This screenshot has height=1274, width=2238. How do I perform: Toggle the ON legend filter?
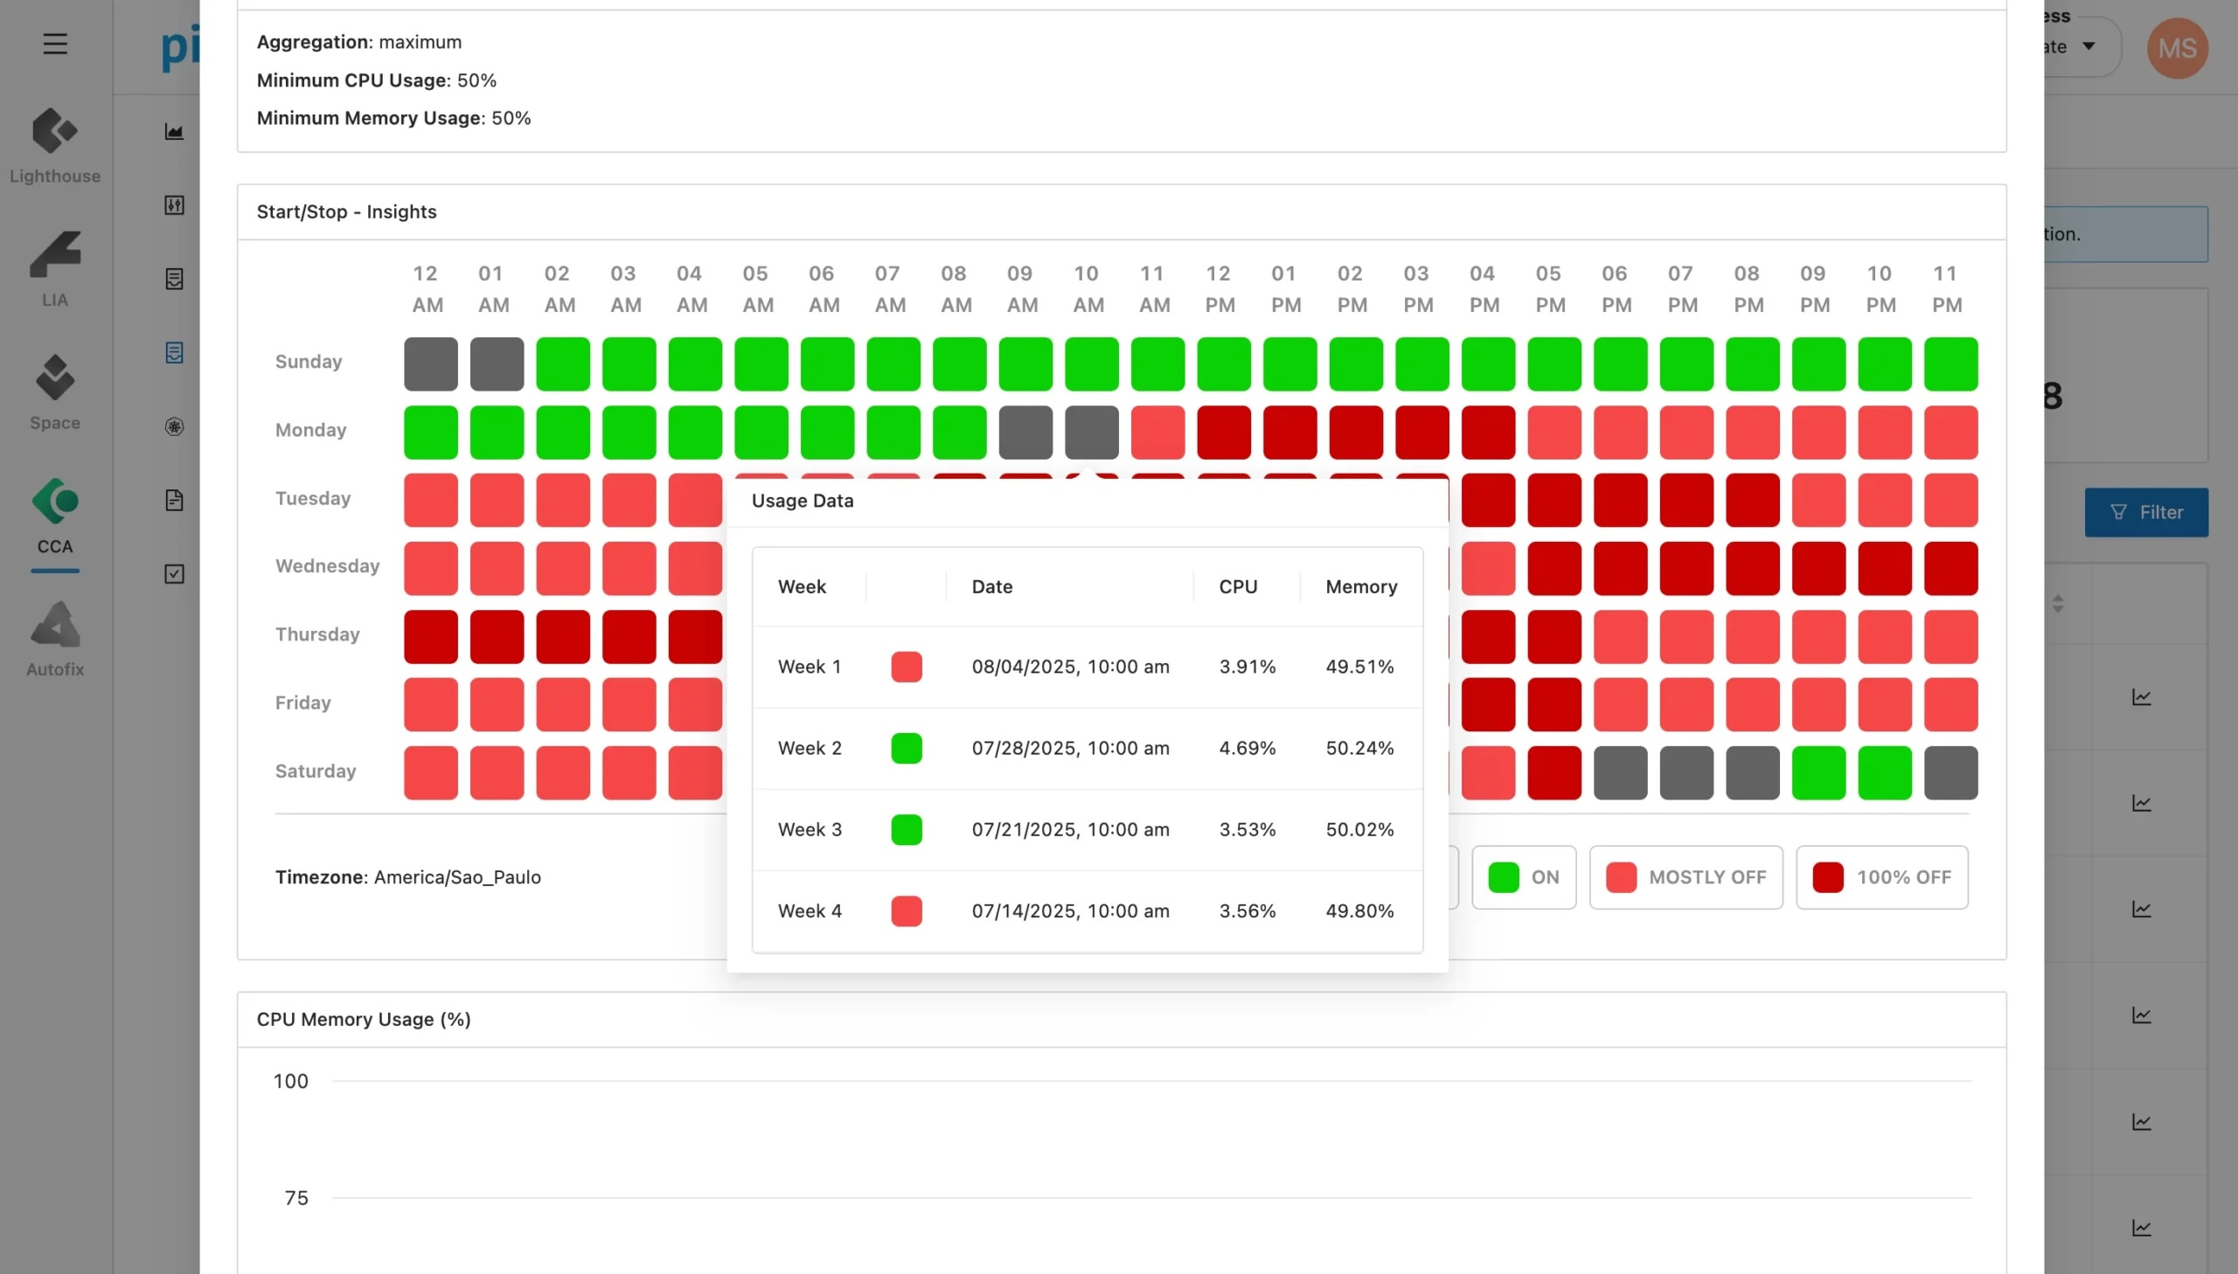[1524, 876]
